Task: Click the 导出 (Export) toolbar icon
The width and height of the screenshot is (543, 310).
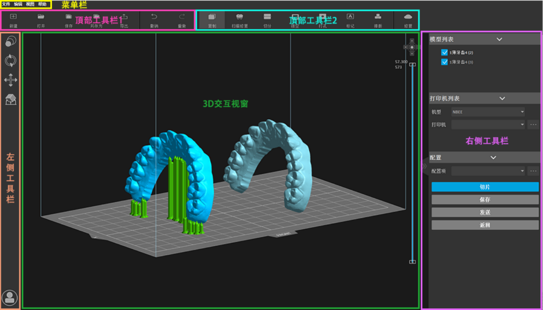Action: click(125, 17)
